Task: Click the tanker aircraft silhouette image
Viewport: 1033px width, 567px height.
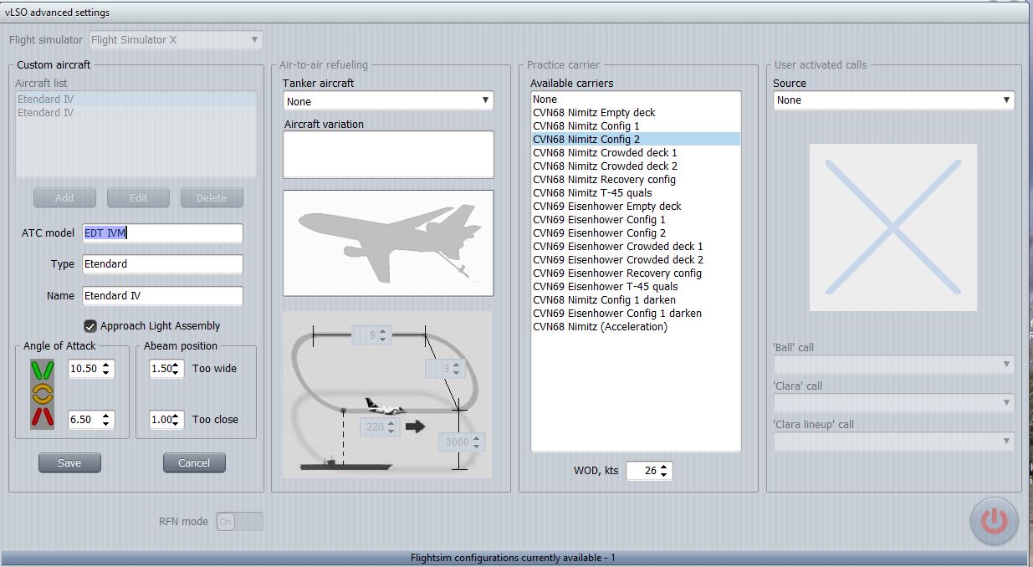Action: [x=388, y=243]
